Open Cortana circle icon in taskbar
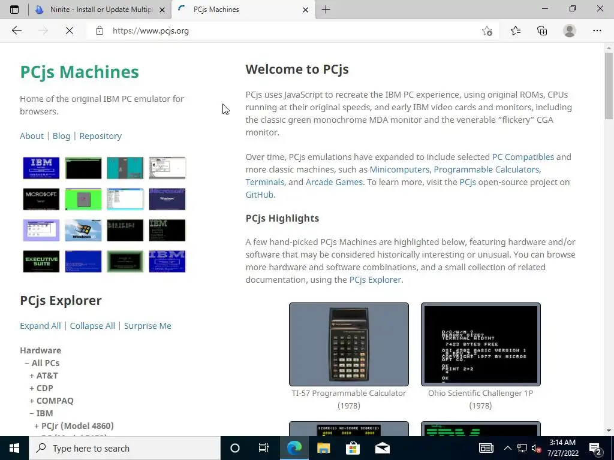 [x=235, y=448]
